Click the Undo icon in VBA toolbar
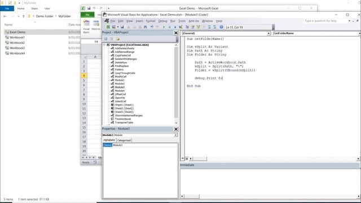 pos(152,27)
